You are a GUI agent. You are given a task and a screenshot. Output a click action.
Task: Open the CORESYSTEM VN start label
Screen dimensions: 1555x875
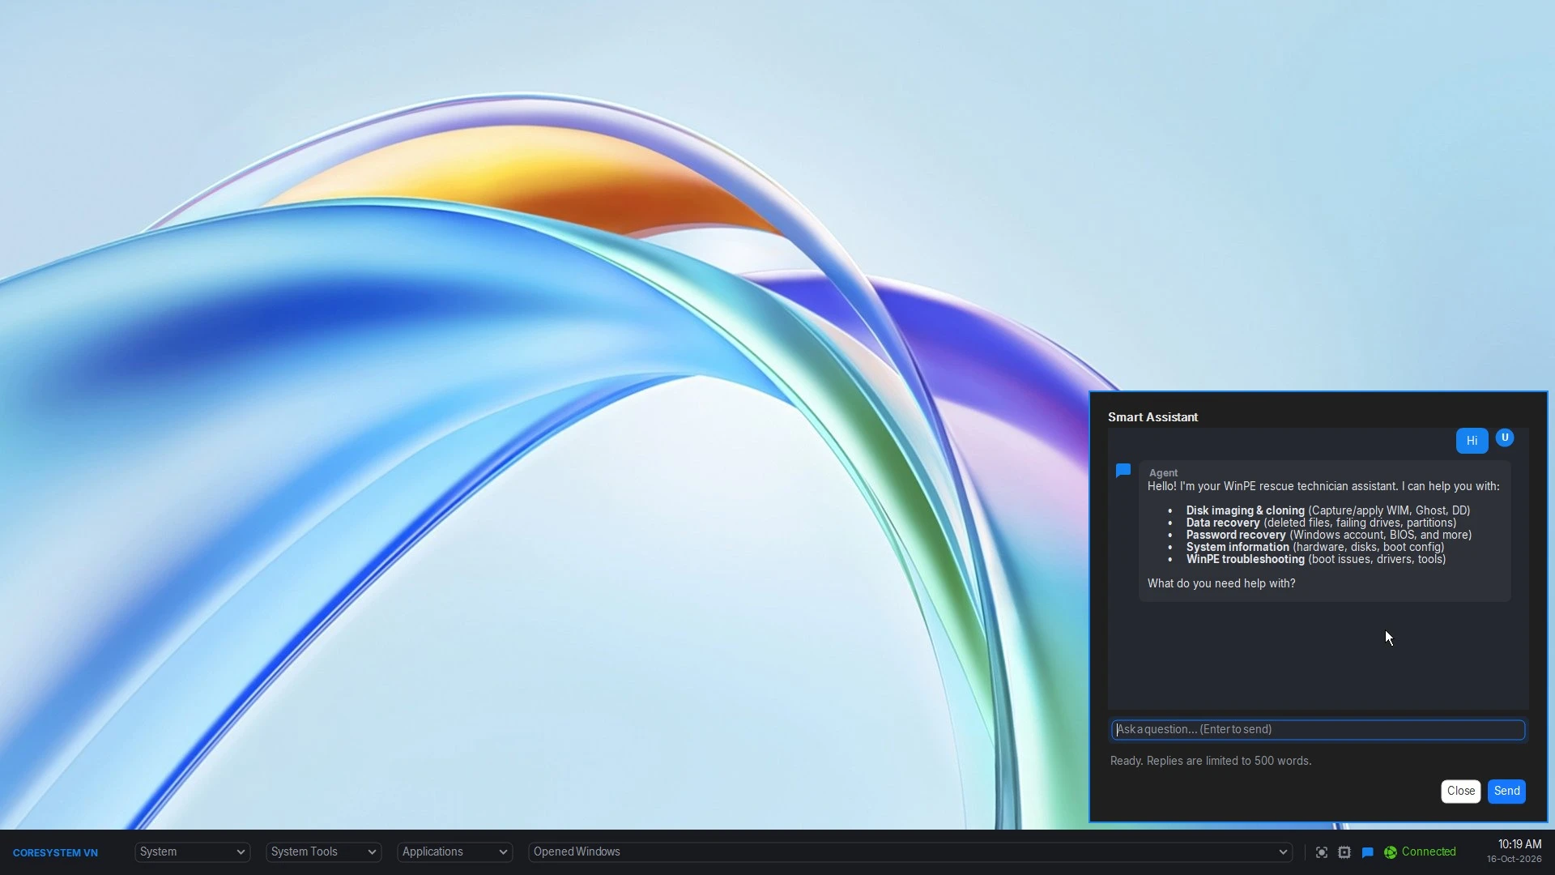[55, 852]
